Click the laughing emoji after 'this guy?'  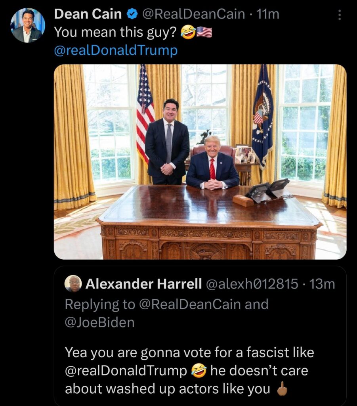pos(188,33)
